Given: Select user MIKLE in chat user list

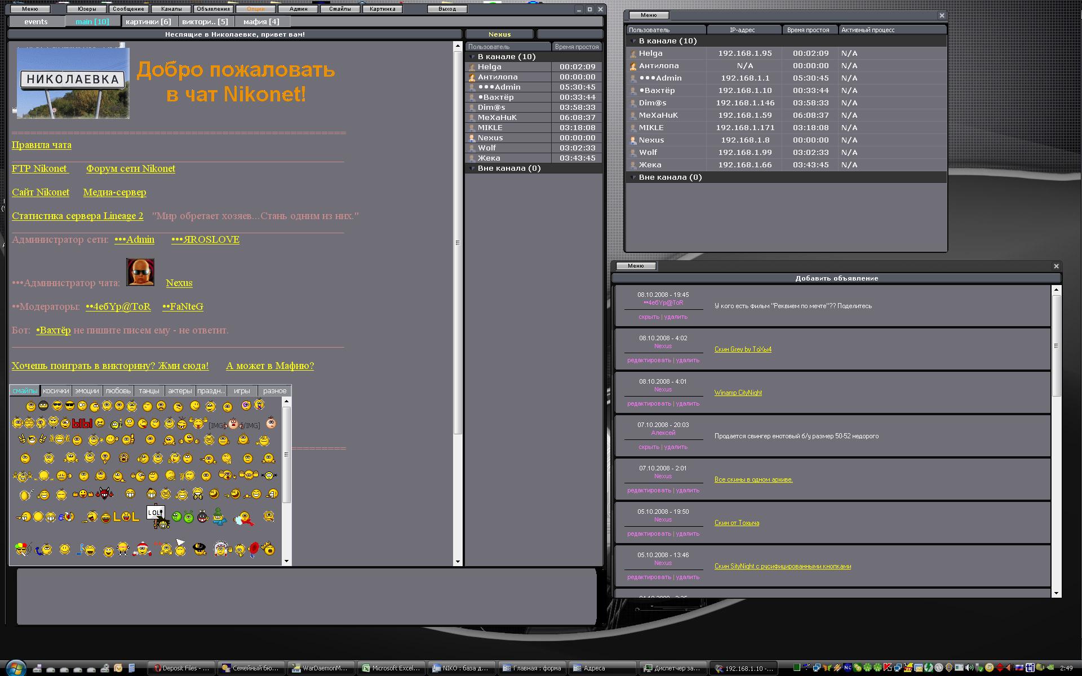Looking at the screenshot, I should (x=490, y=128).
